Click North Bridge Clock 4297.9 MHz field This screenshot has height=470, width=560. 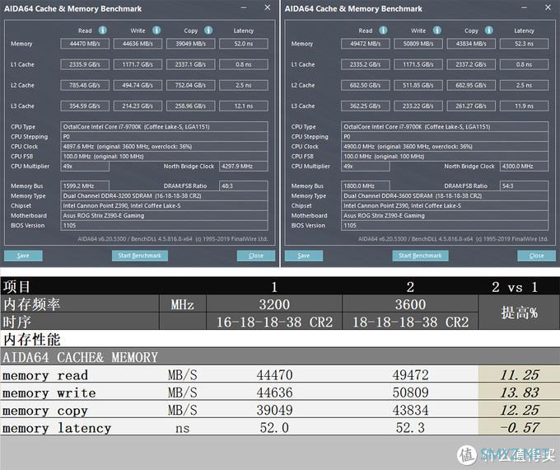pyautogui.click(x=244, y=167)
